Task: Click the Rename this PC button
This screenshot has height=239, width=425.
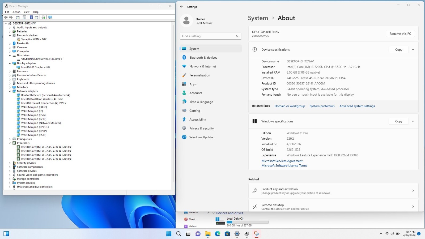Action: pyautogui.click(x=400, y=34)
